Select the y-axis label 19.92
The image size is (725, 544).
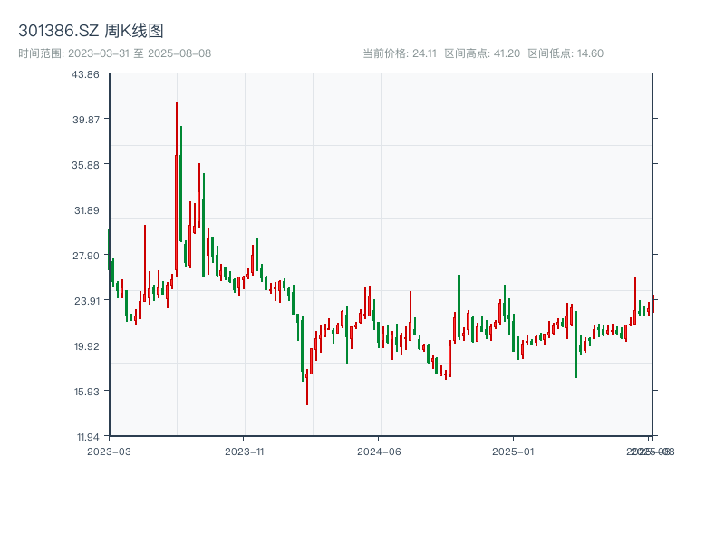[x=87, y=346]
